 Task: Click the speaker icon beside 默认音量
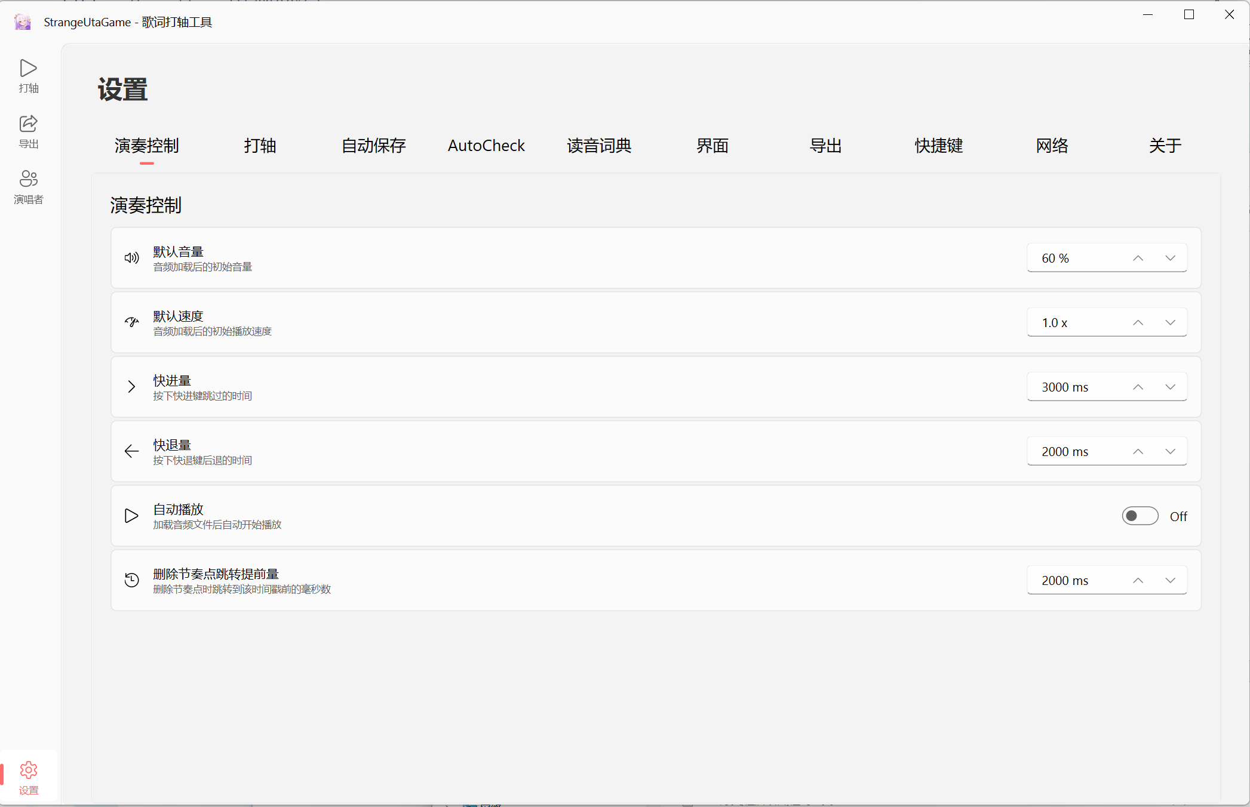coord(132,258)
